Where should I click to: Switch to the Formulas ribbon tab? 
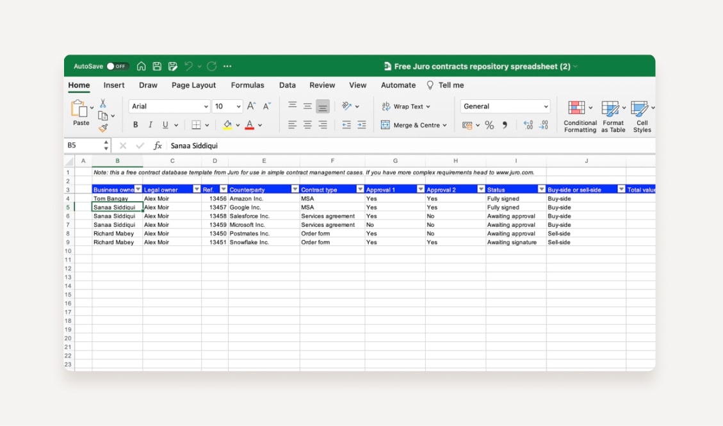coord(247,85)
